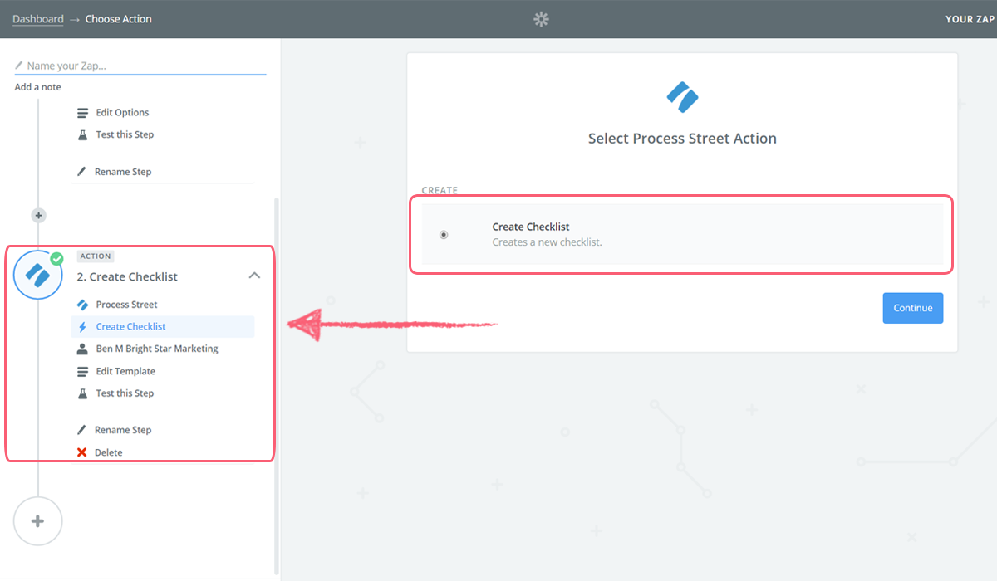Click the Continue button
997x581 pixels.
click(913, 308)
